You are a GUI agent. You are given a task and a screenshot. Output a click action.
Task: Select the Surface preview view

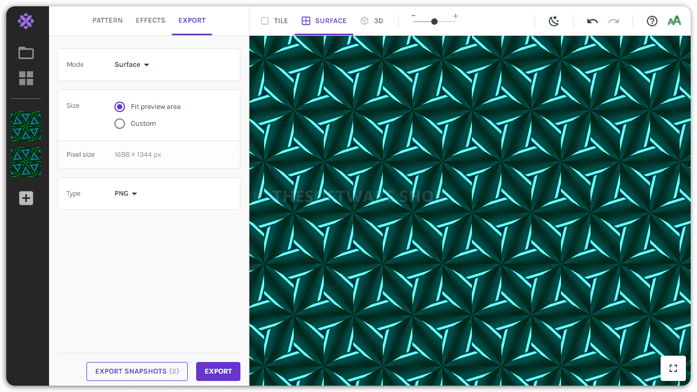point(324,21)
